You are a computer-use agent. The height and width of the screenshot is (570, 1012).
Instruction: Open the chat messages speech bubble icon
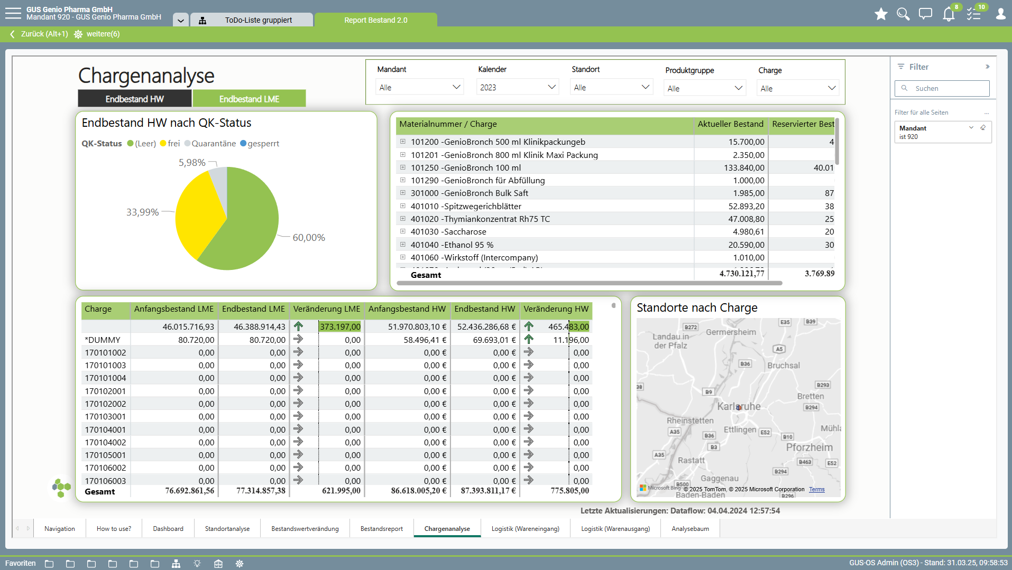[925, 14]
